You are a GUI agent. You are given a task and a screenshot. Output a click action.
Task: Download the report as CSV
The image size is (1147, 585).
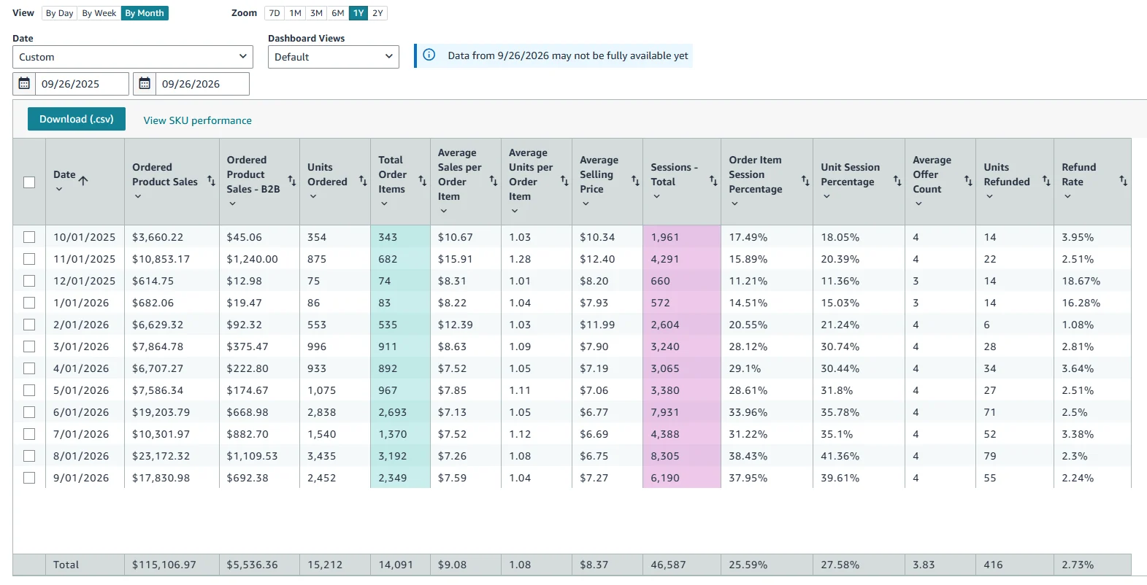point(77,119)
